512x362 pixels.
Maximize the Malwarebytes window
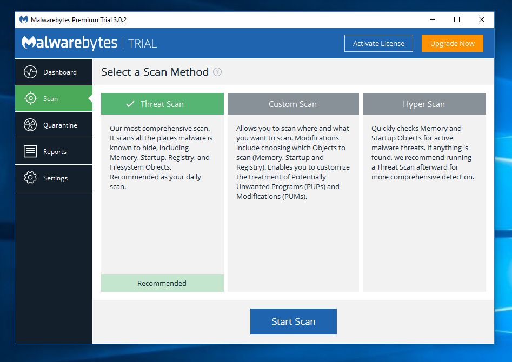(457, 19)
